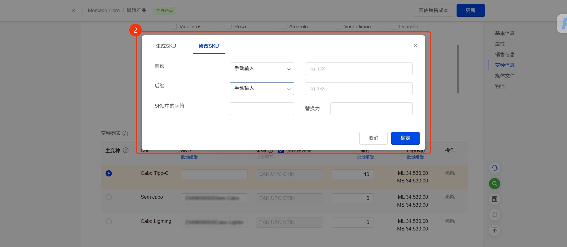The width and height of the screenshot is (567, 247).
Task: Open the mobile preview icon
Action: [495, 215]
